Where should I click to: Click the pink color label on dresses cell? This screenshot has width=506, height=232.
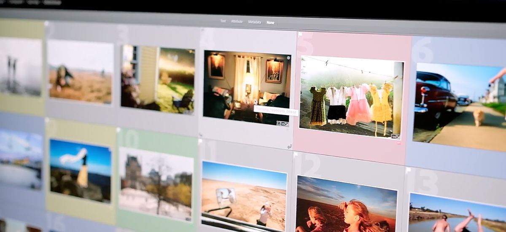pyautogui.click(x=399, y=143)
